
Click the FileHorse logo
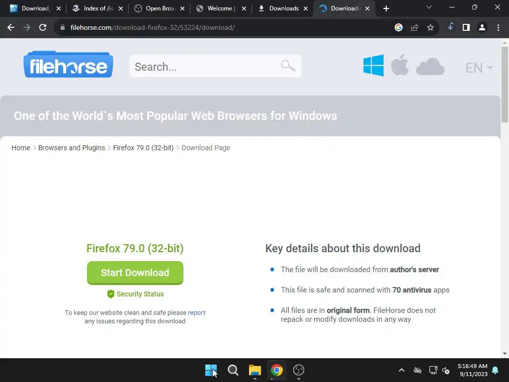coord(68,64)
